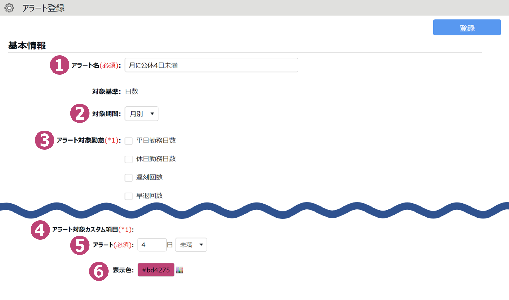Check the 休日勤務日数 checkbox

[x=128, y=159]
